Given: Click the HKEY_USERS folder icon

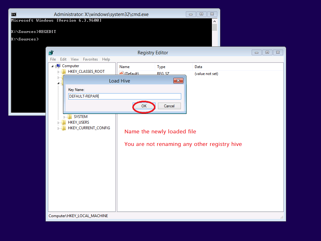Looking at the screenshot, I should [64, 122].
